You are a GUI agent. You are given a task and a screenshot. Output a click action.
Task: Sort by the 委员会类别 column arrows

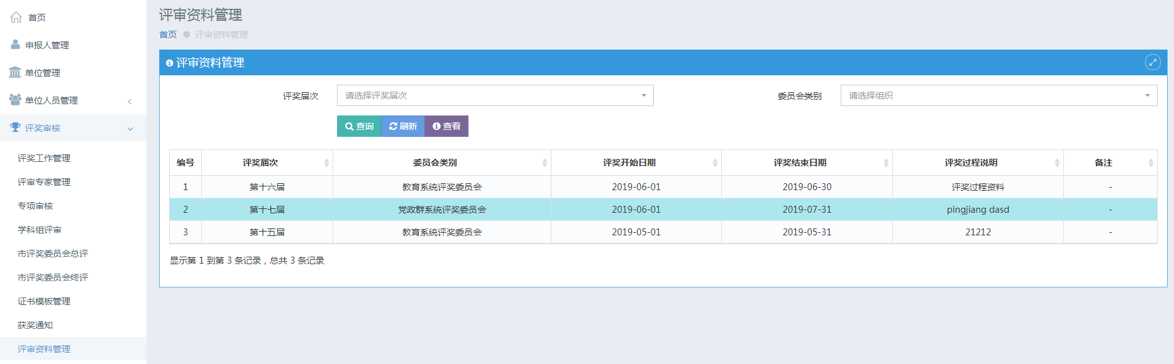pyautogui.click(x=545, y=163)
